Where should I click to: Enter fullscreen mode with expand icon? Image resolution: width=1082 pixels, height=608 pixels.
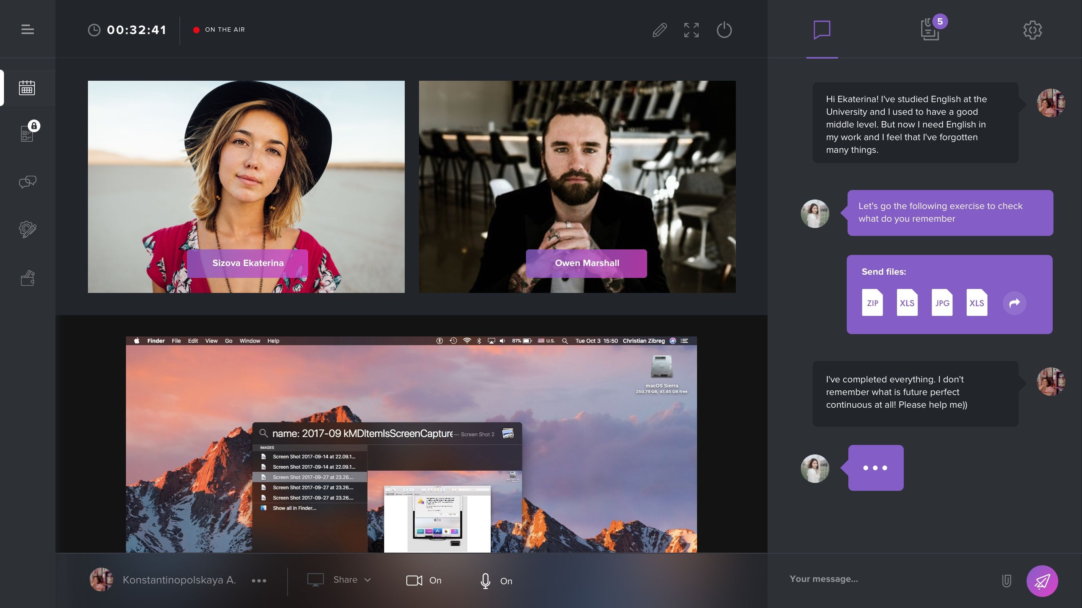[691, 30]
